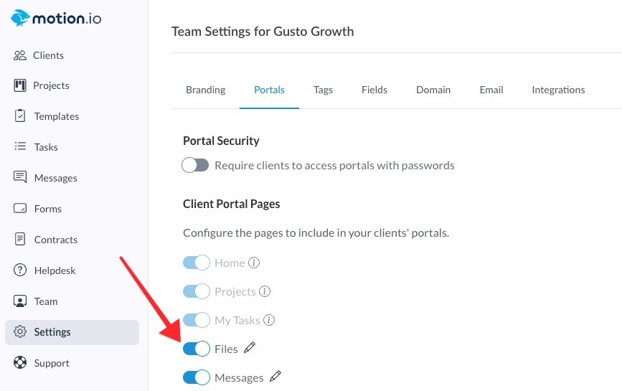Open the Team page link
Image resolution: width=622 pixels, height=391 pixels.
[45, 301]
